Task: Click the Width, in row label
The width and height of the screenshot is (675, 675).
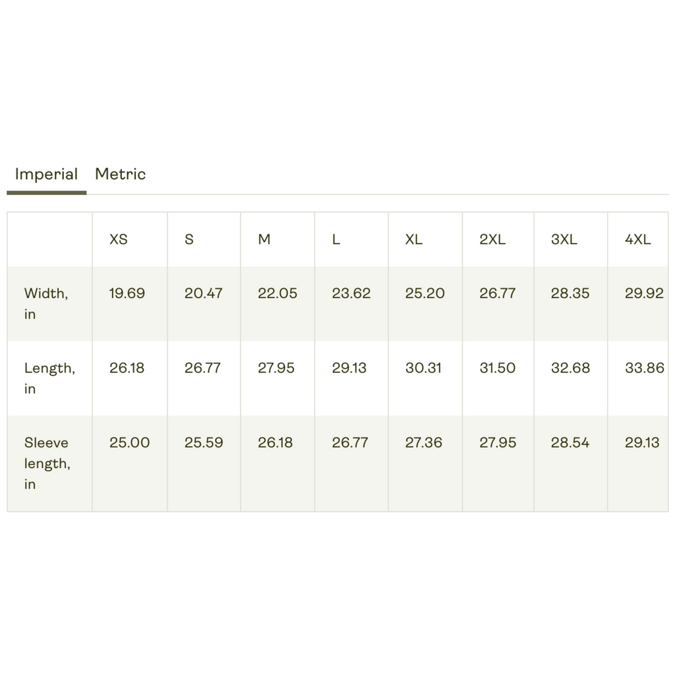Action: 46,303
